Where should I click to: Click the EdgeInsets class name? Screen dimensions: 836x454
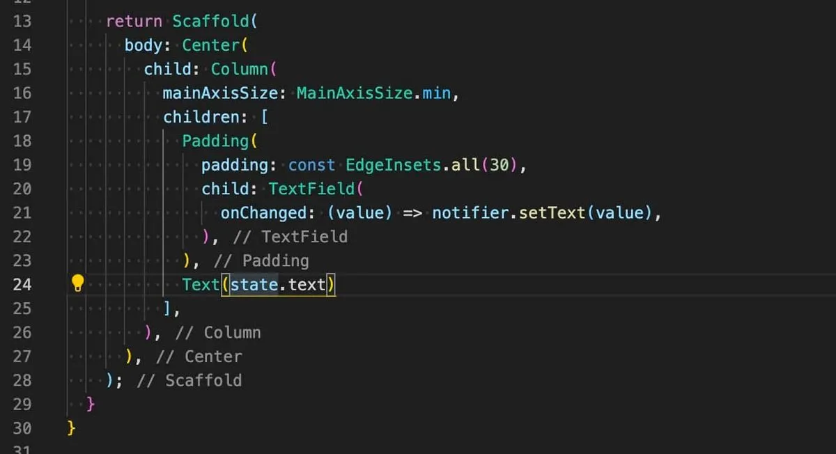pyautogui.click(x=394, y=164)
